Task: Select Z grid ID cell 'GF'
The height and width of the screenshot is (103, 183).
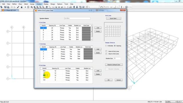Action: click(x=44, y=73)
